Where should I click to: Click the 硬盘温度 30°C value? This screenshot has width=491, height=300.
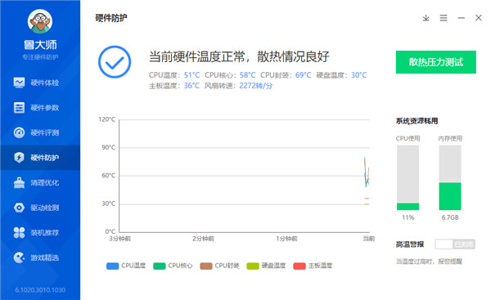[359, 75]
